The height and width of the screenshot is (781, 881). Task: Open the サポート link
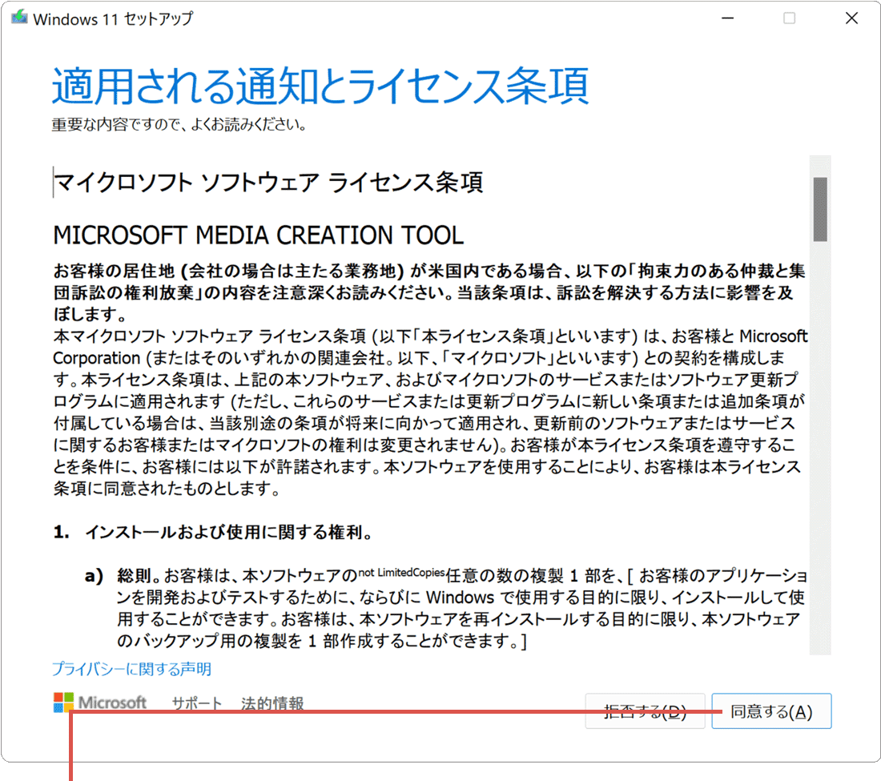click(197, 703)
